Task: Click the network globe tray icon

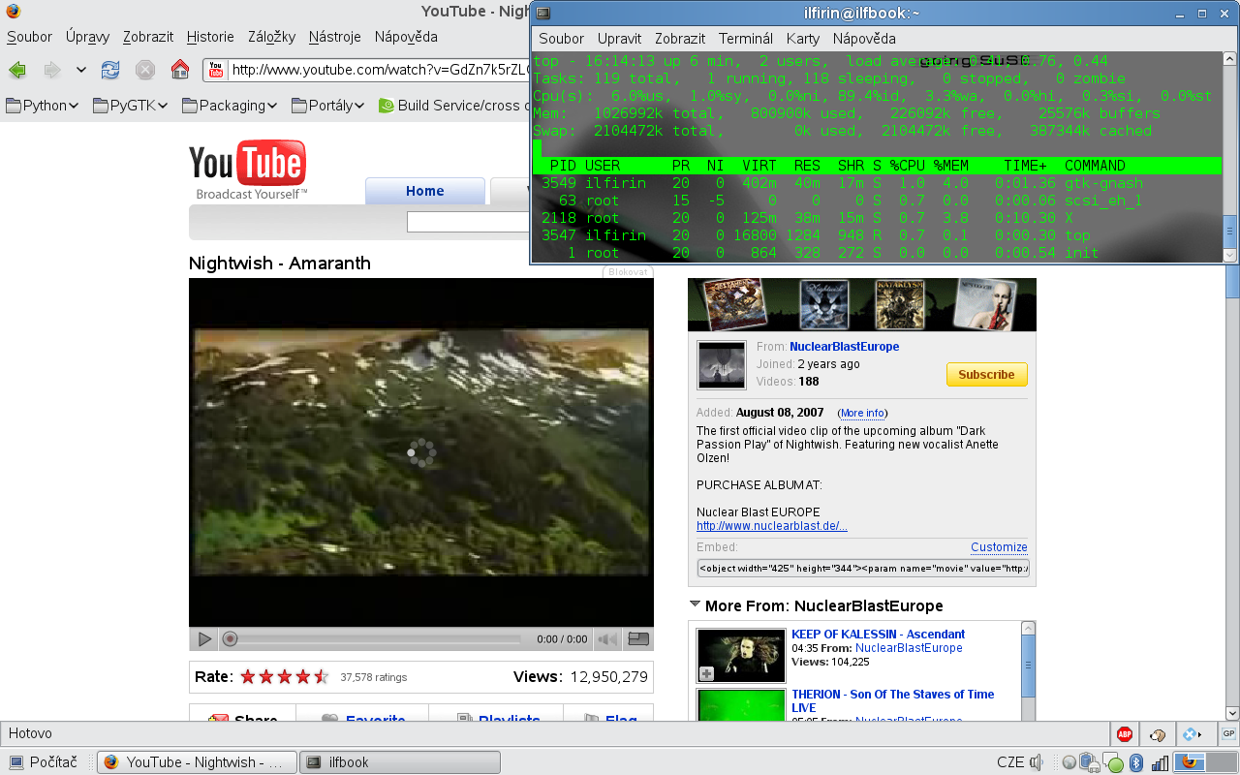Action: 1069,762
